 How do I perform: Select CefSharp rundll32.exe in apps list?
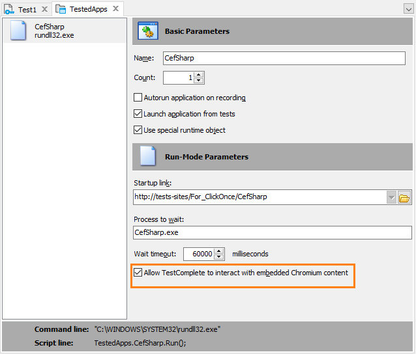pos(65,31)
